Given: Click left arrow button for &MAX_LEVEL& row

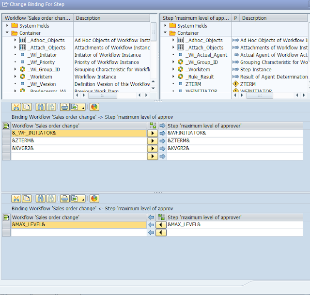Looking at the screenshot, I should (161, 225).
